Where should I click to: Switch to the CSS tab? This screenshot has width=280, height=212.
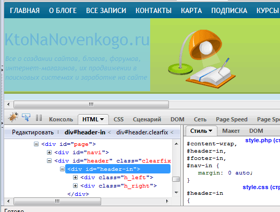(x=118, y=119)
